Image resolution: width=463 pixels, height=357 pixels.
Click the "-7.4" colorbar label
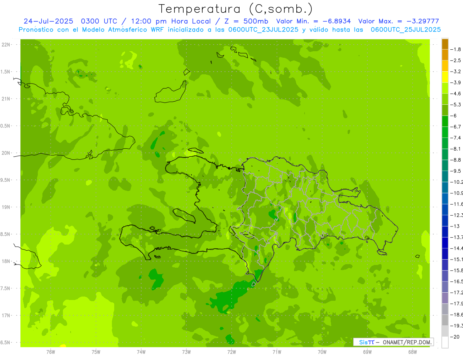tap(456, 138)
